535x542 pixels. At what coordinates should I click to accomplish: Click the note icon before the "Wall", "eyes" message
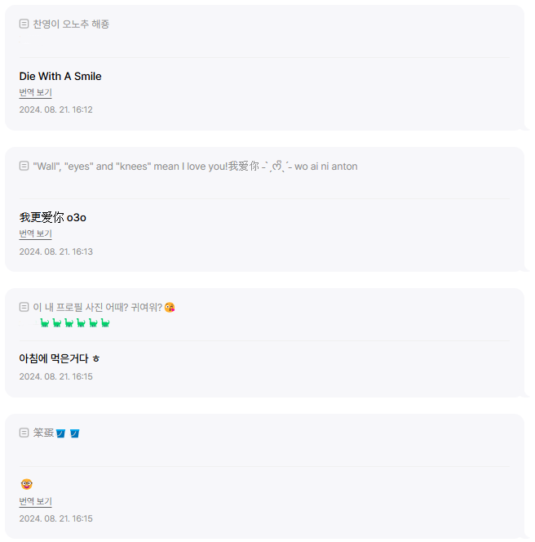pos(24,166)
